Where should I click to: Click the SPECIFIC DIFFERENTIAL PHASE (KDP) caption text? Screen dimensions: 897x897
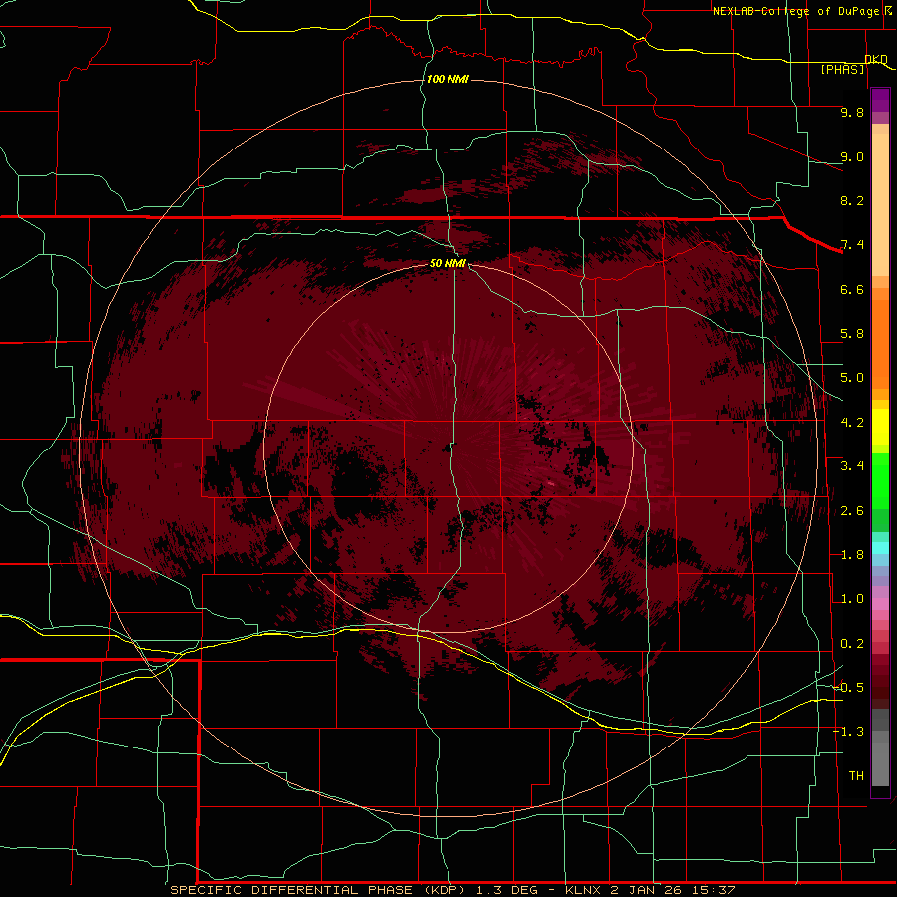coord(316,890)
